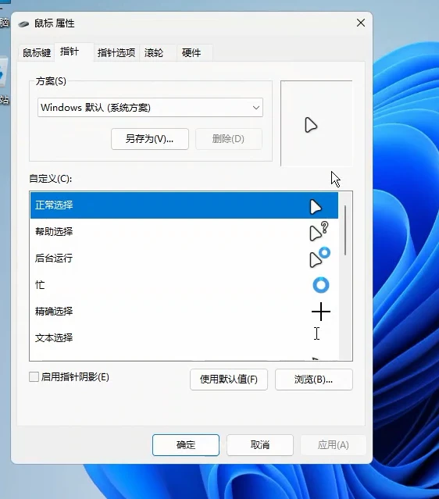Click the 浏览(B)... button
The width and height of the screenshot is (439, 499).
pos(314,380)
